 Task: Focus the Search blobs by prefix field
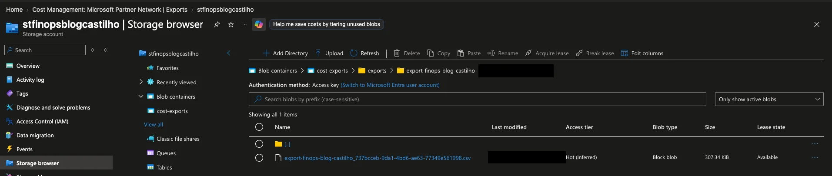pos(477,99)
